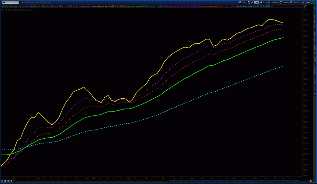The width and height of the screenshot is (317, 184).
Task: Select the Chart sidebar tab
Action: click(315, 60)
